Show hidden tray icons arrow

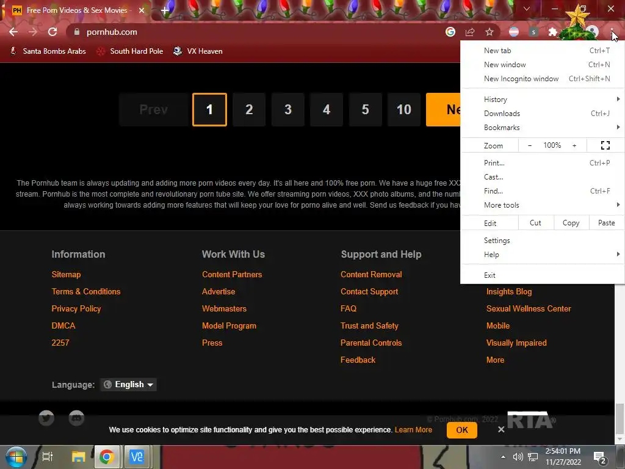coord(503,457)
